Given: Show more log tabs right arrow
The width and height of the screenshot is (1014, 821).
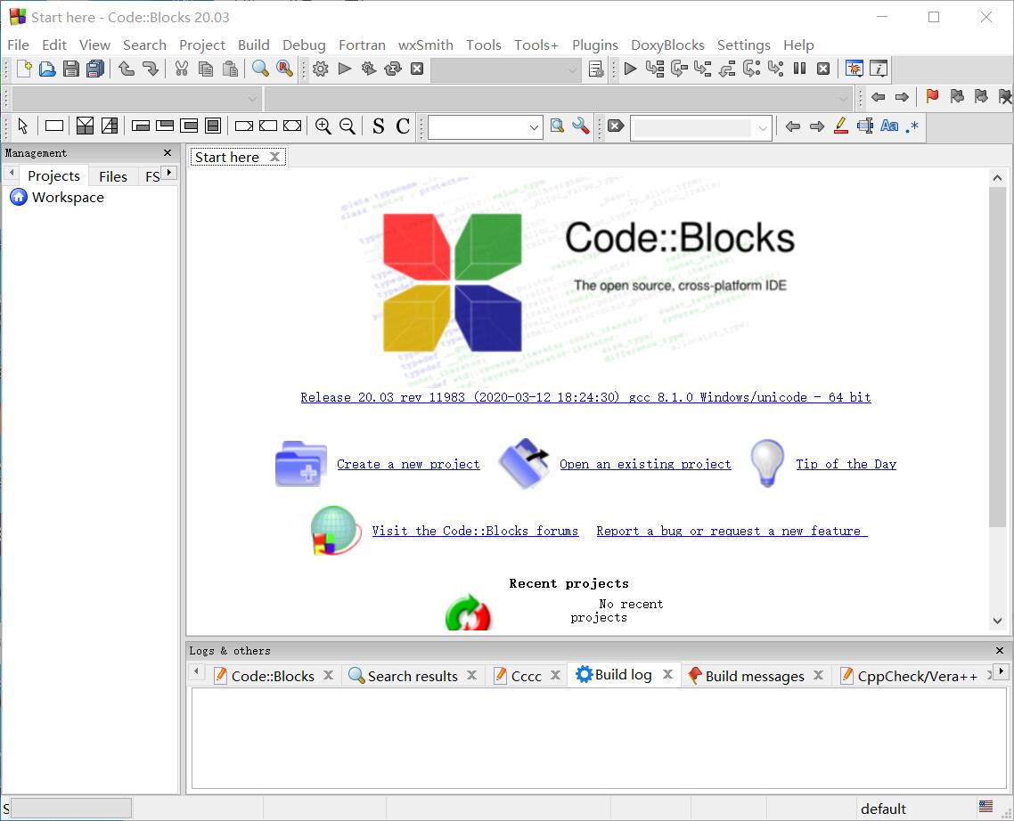Looking at the screenshot, I should point(1001,671).
